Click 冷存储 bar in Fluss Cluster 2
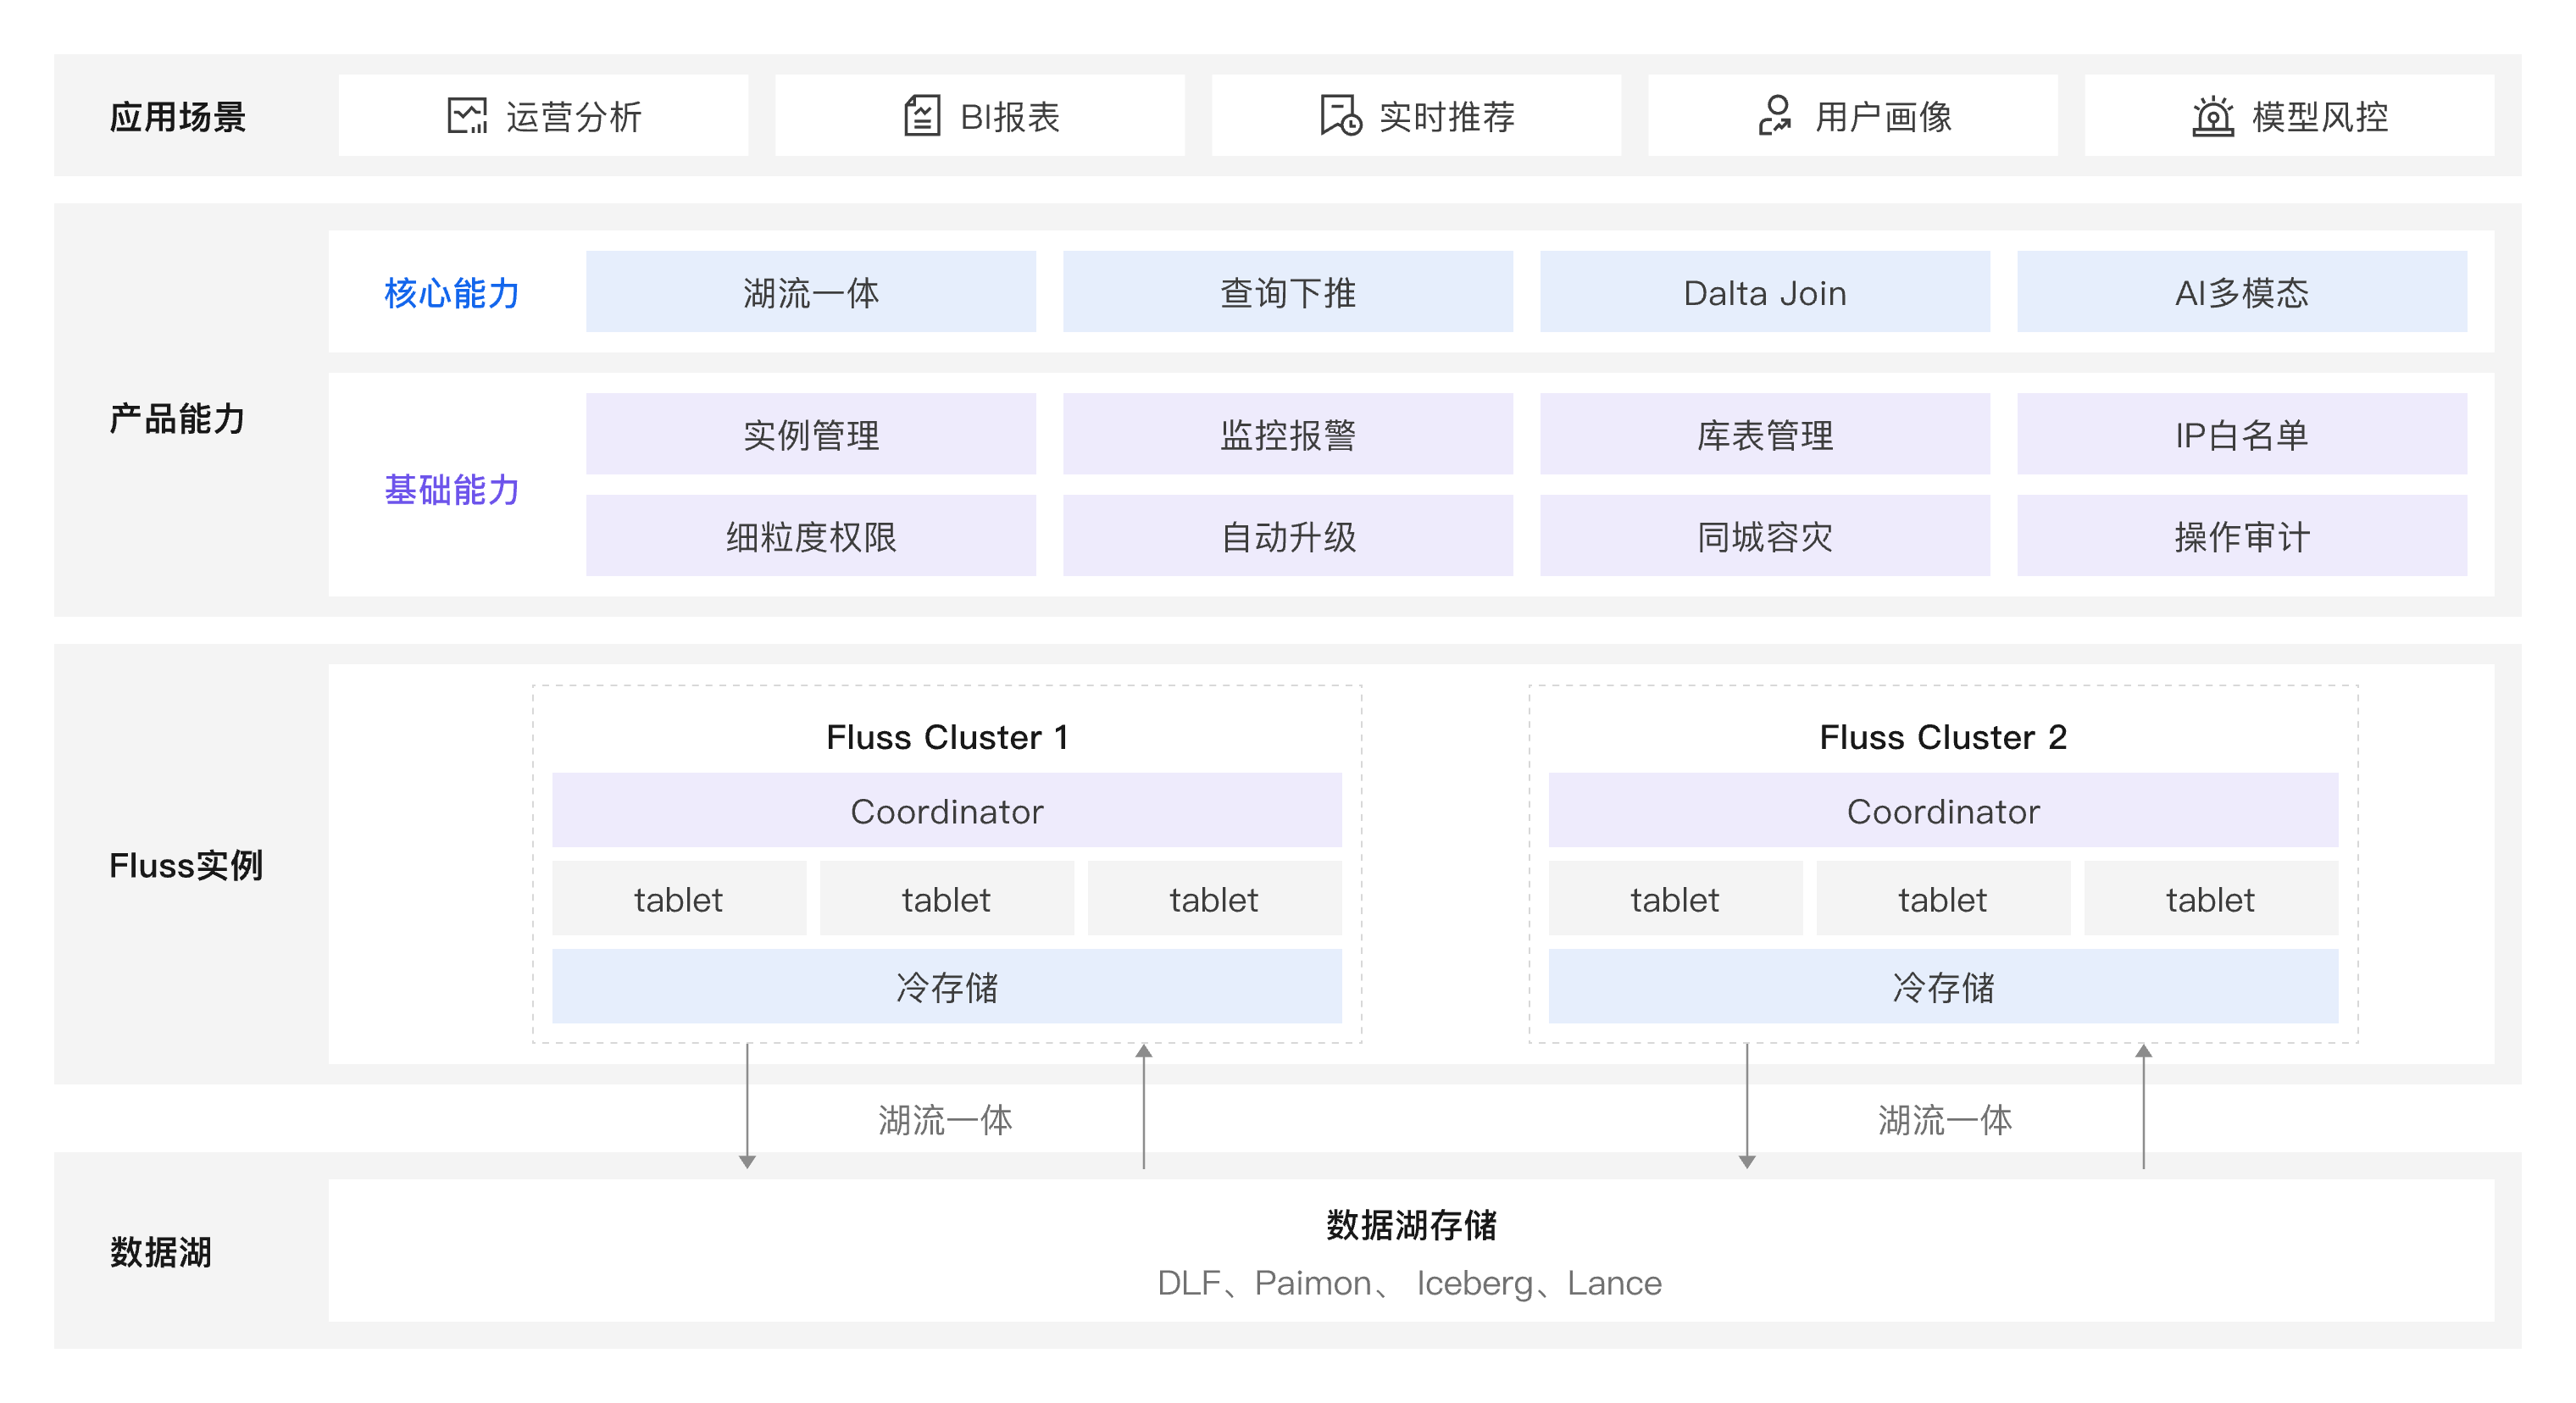The width and height of the screenshot is (2576, 1403). (x=1942, y=987)
